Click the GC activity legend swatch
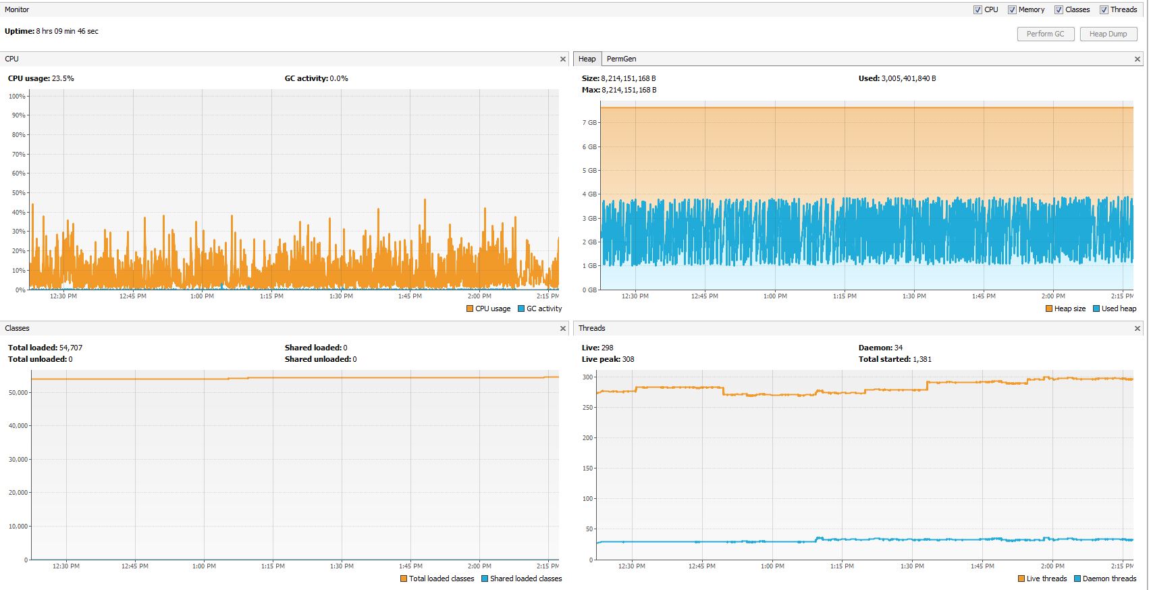The height and width of the screenshot is (590, 1149). pos(521,309)
